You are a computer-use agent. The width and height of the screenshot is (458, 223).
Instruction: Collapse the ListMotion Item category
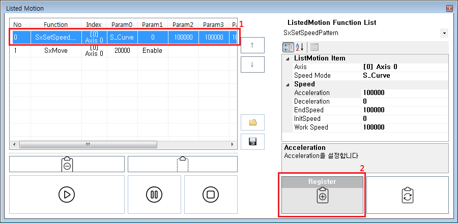coord(288,58)
